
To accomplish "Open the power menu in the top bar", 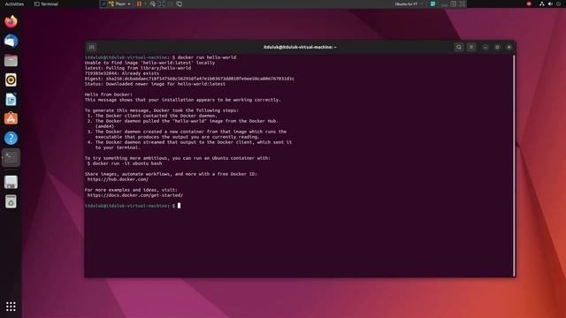I will [558, 4].
